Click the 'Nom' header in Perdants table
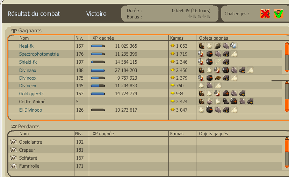This screenshot has width=289, height=177. [x=24, y=134]
